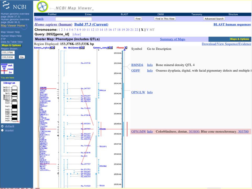252x189 pixels.
Task: Make Genes_seq the master map via arrow icon
Action: click(x=108, y=48)
